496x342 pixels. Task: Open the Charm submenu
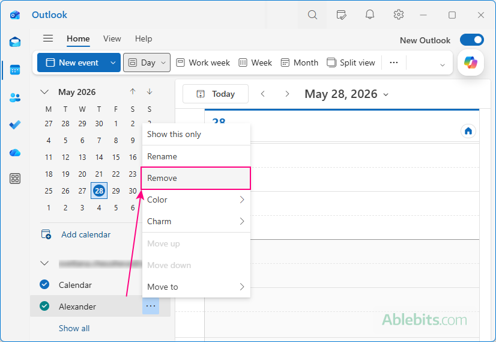pos(196,221)
